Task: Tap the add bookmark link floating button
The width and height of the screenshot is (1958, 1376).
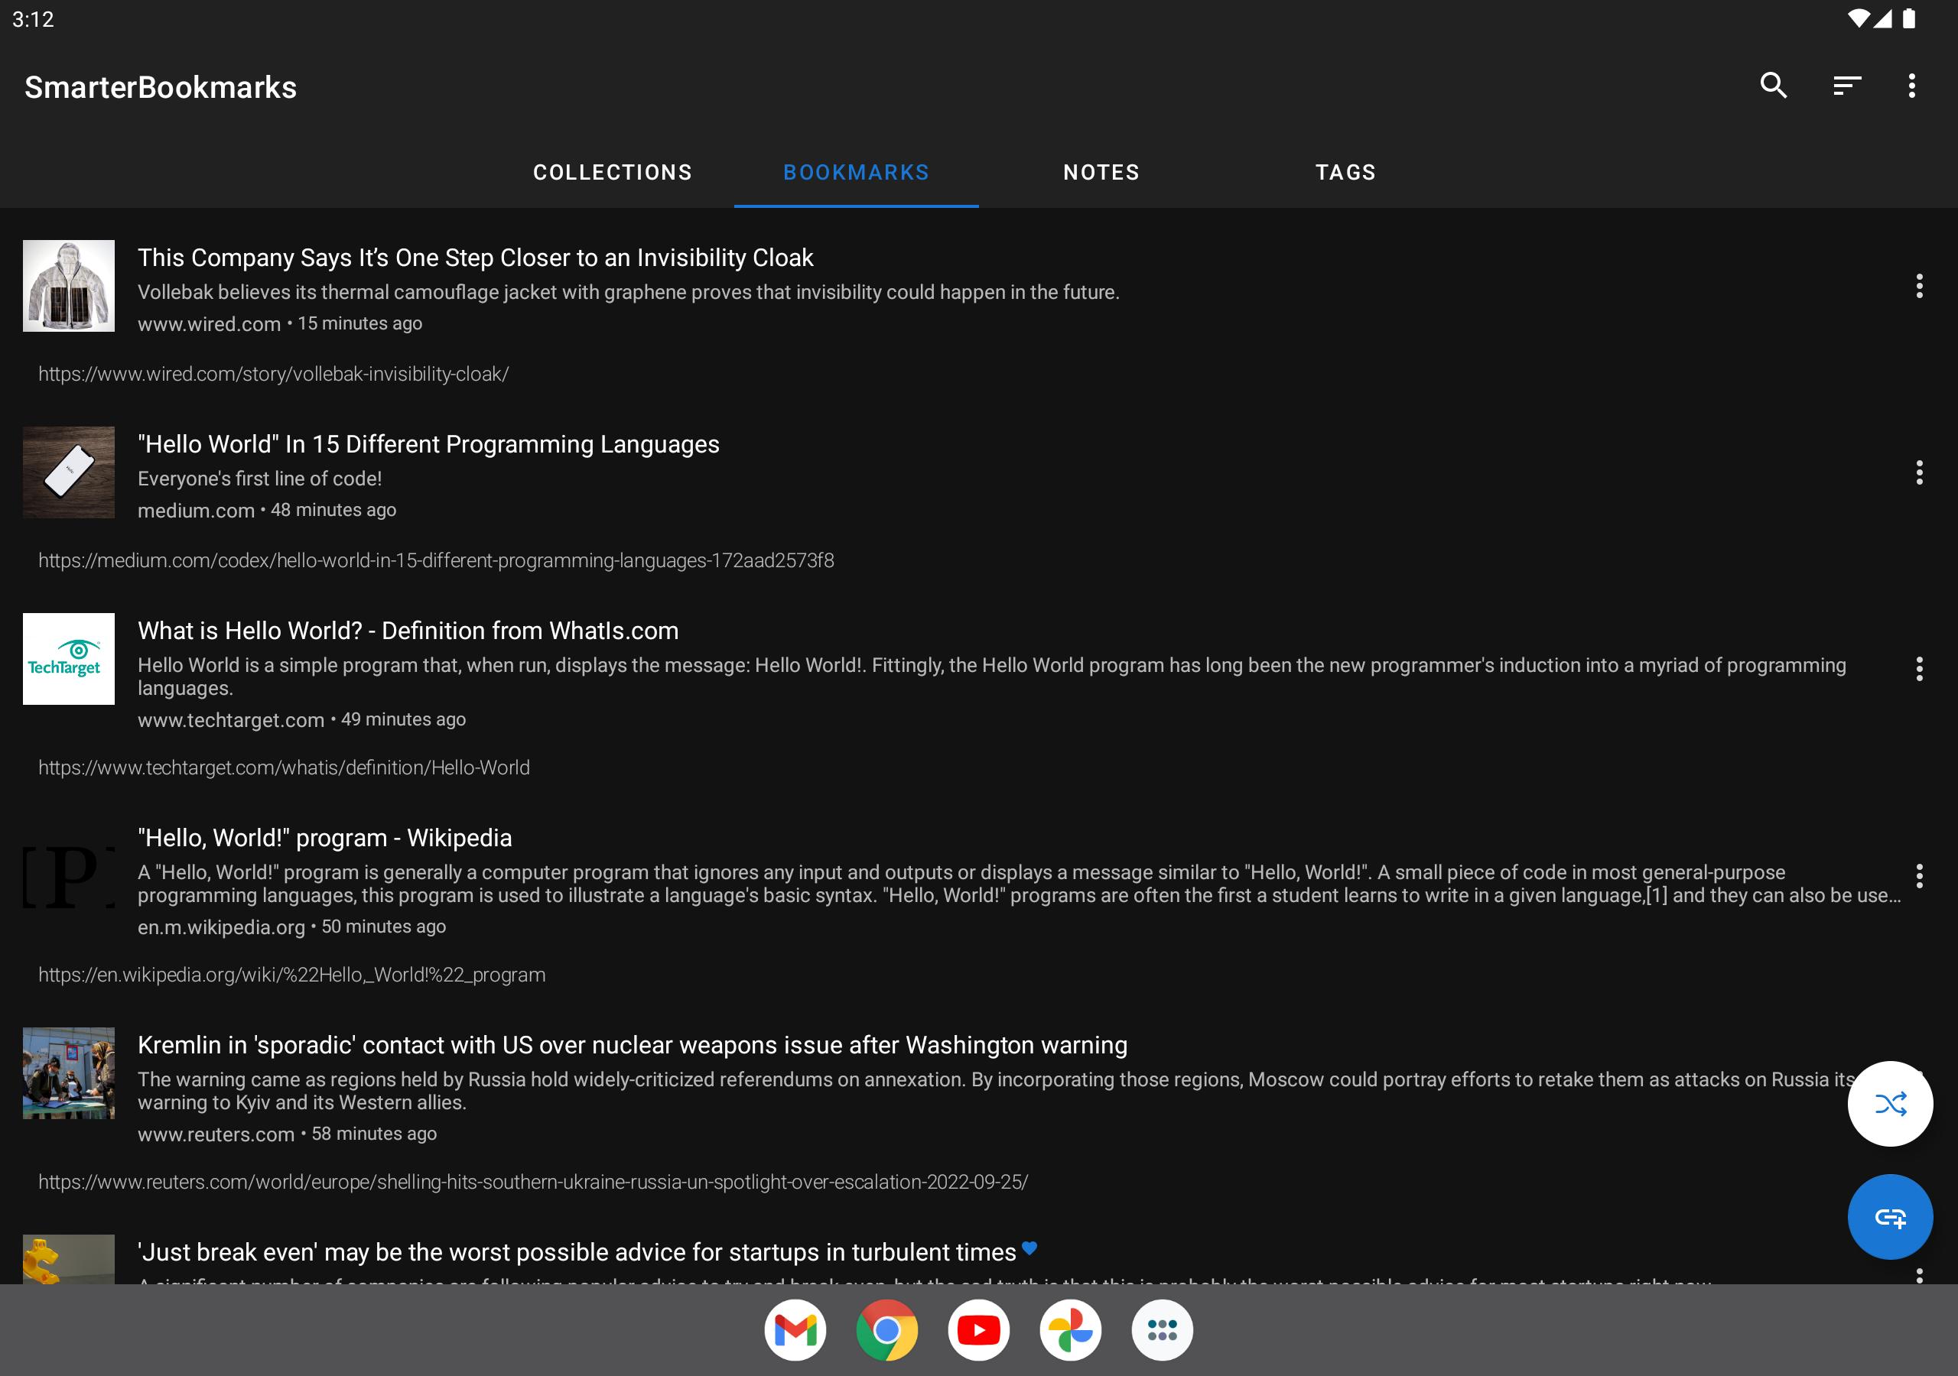Action: [x=1890, y=1216]
